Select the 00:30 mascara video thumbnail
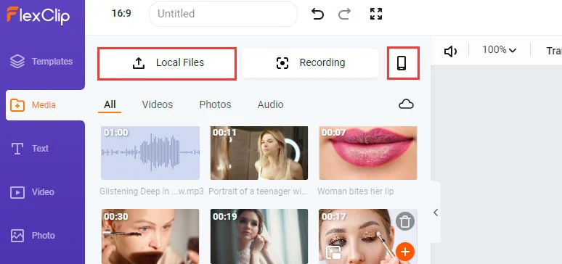 pos(150,236)
